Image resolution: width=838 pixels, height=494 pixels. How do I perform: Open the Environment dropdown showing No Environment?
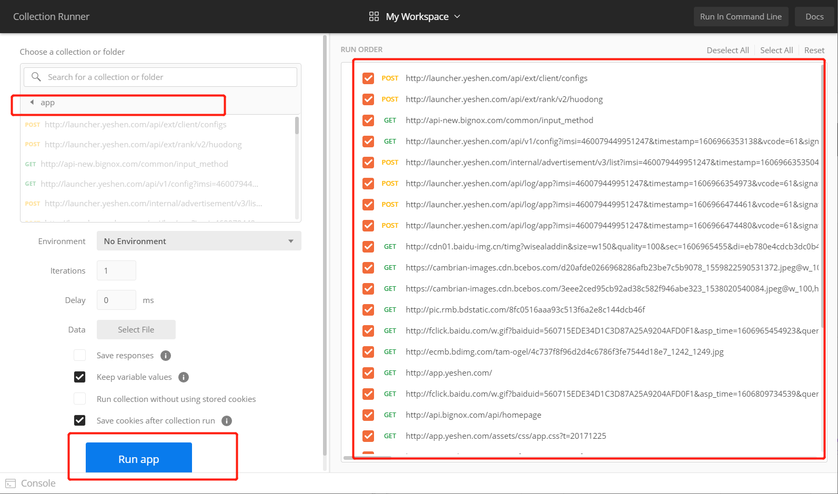click(199, 241)
